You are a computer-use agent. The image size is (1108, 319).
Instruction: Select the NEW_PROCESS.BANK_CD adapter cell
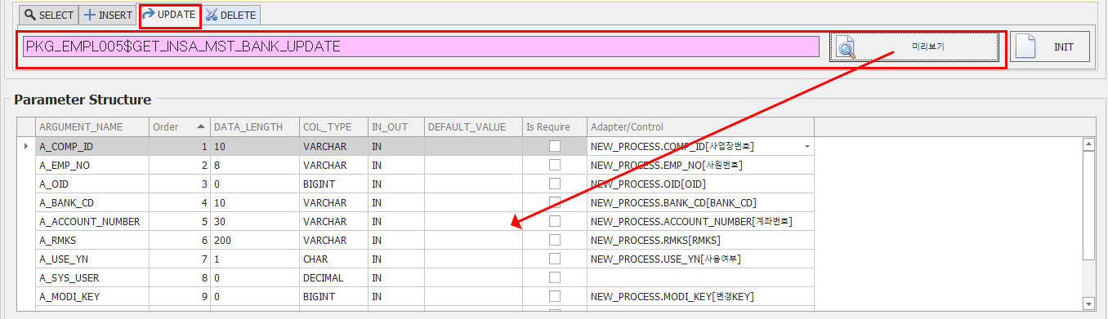700,202
